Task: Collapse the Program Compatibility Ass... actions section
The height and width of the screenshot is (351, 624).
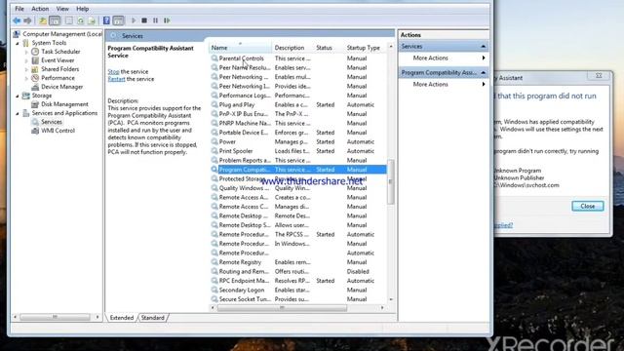Action: point(484,72)
